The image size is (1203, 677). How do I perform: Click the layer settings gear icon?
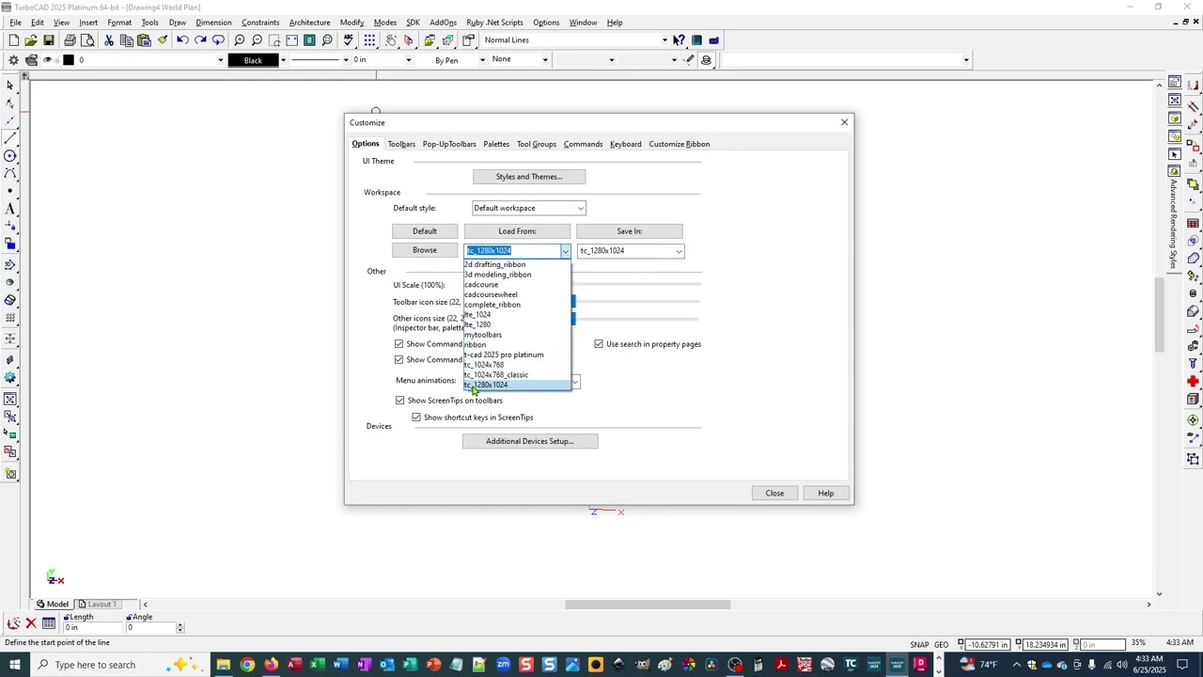click(x=13, y=60)
